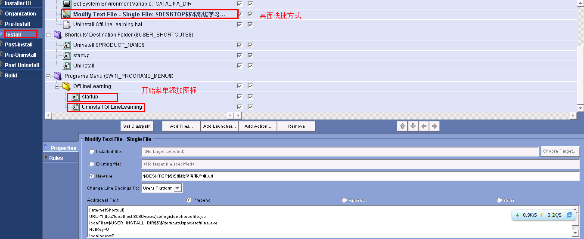Click the Remove button
Image resolution: width=584 pixels, height=239 pixels.
[x=296, y=126]
